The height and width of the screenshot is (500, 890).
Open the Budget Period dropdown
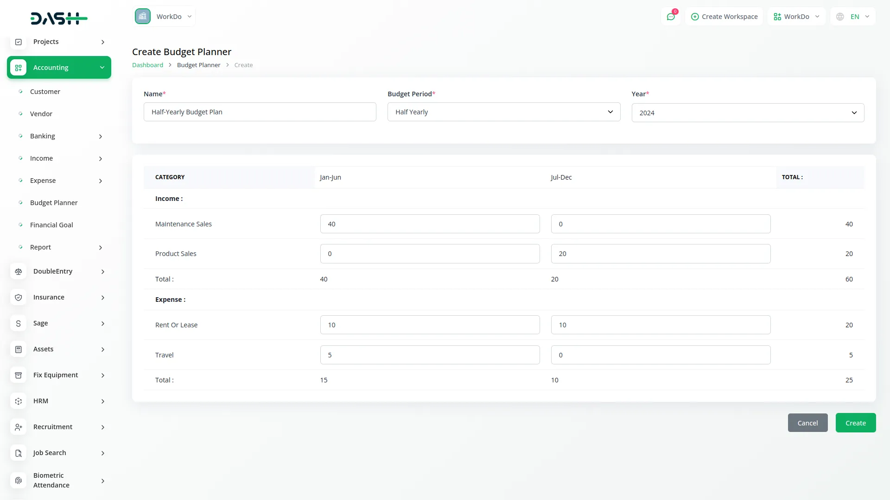[x=503, y=112]
